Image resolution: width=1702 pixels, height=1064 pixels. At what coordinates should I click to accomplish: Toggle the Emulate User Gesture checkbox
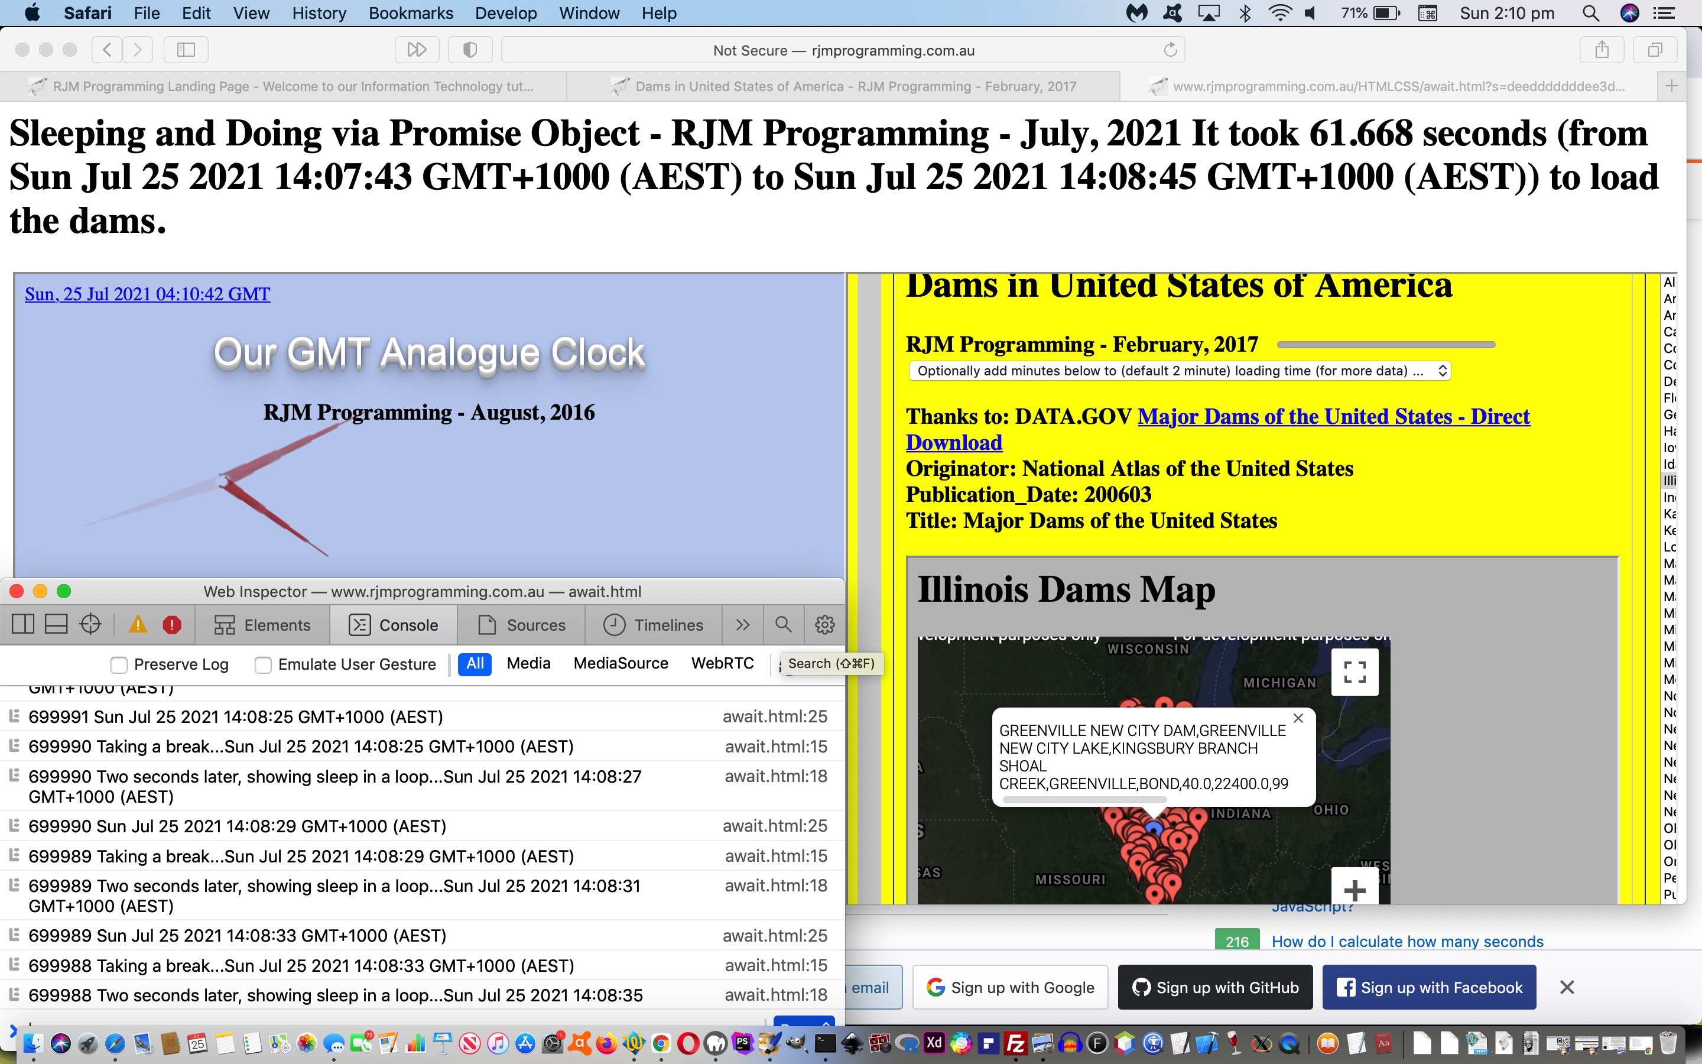tap(262, 663)
